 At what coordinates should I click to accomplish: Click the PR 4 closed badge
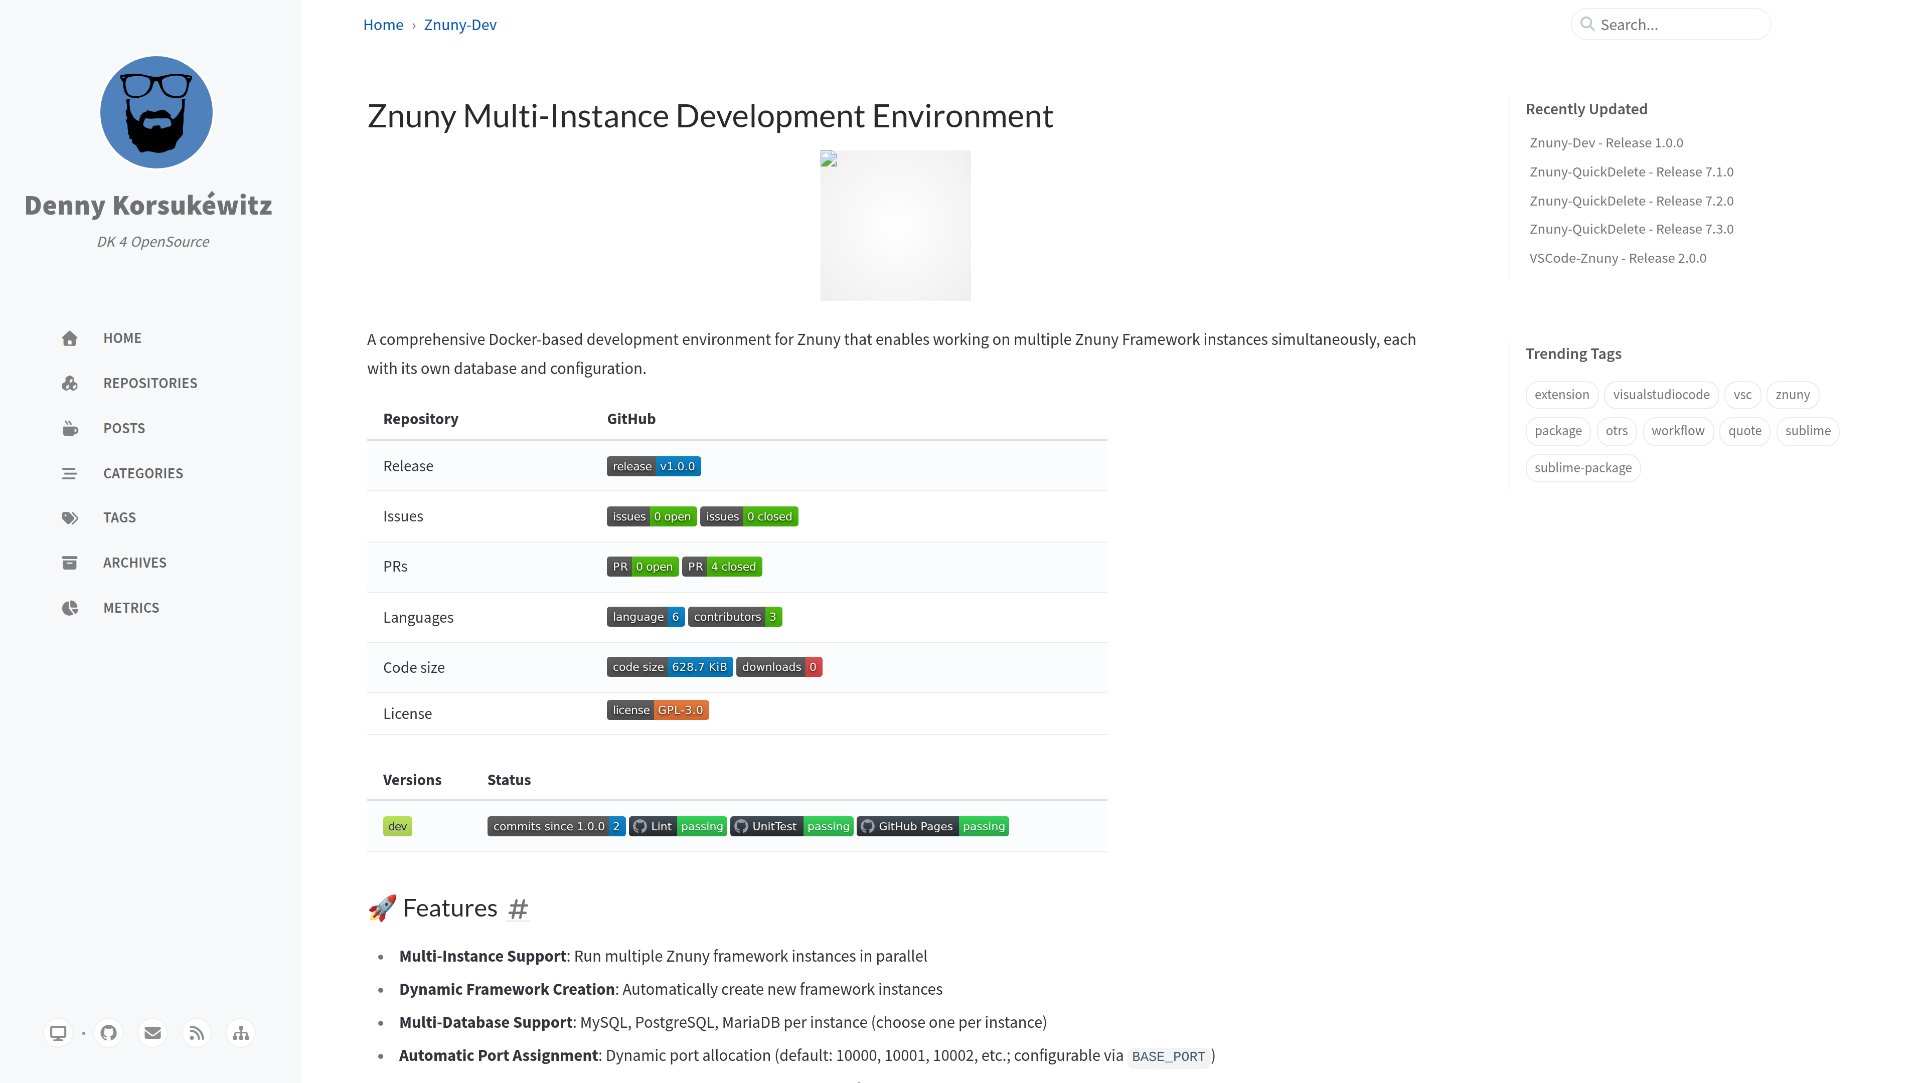point(722,567)
